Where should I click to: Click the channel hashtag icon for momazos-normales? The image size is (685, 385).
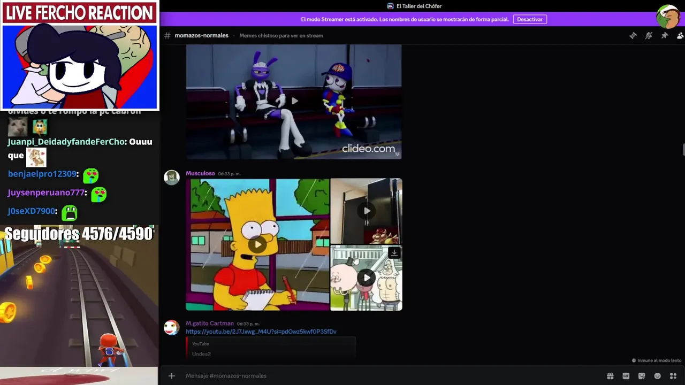[168, 35]
